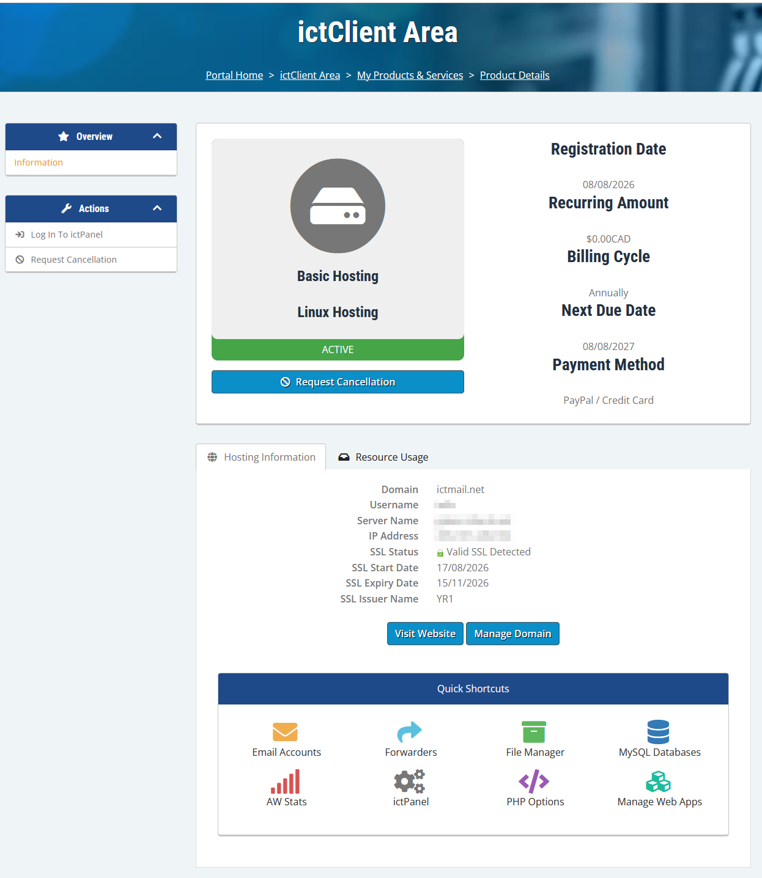Click the Manage Web Apps cubes icon
The height and width of the screenshot is (878, 762).
(659, 781)
